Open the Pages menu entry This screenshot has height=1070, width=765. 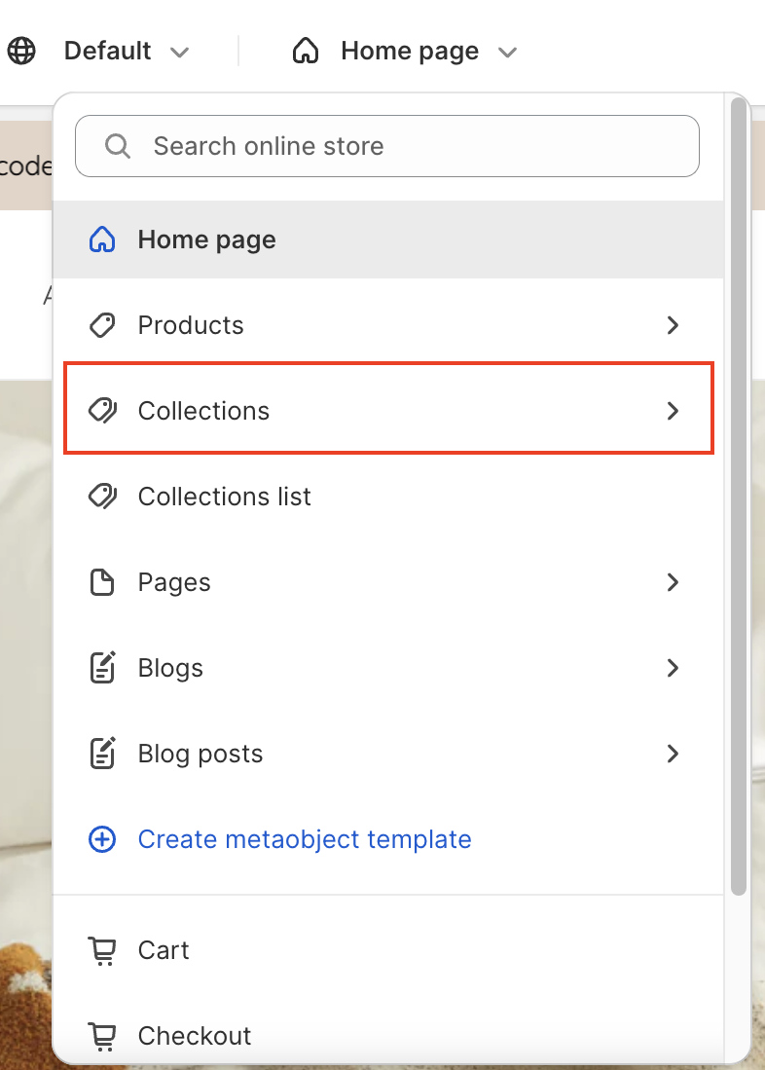387,582
